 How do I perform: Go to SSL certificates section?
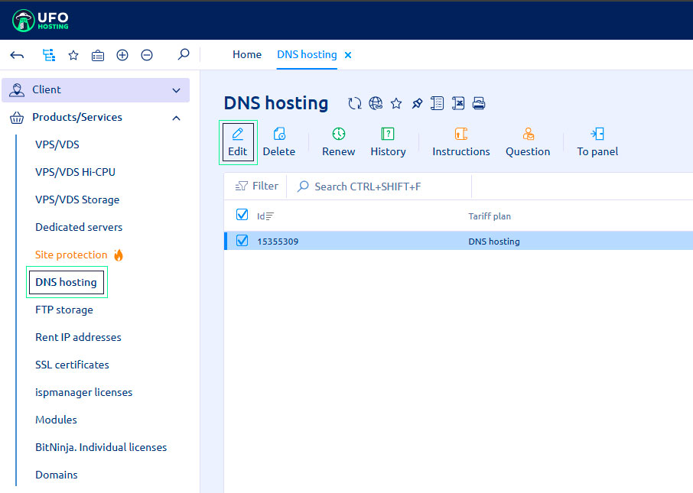(x=72, y=365)
